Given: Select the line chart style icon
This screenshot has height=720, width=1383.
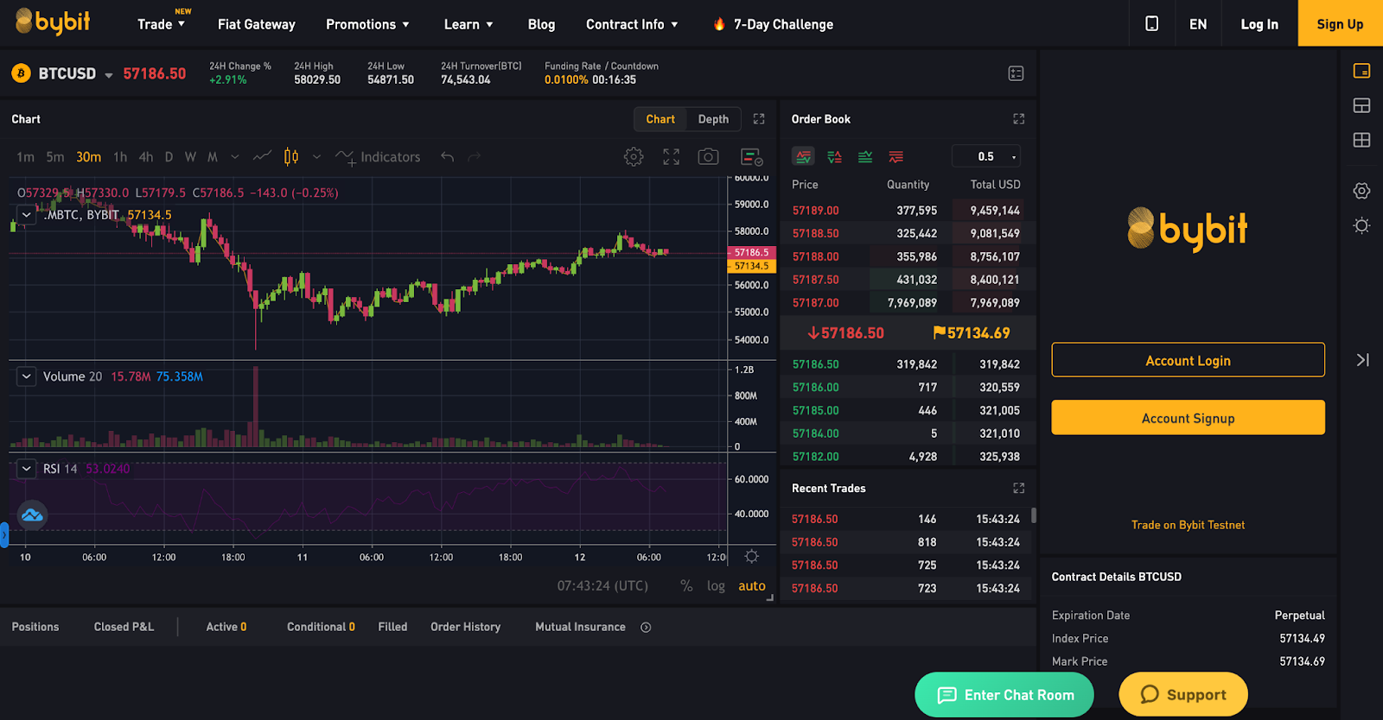Looking at the screenshot, I should tap(262, 156).
